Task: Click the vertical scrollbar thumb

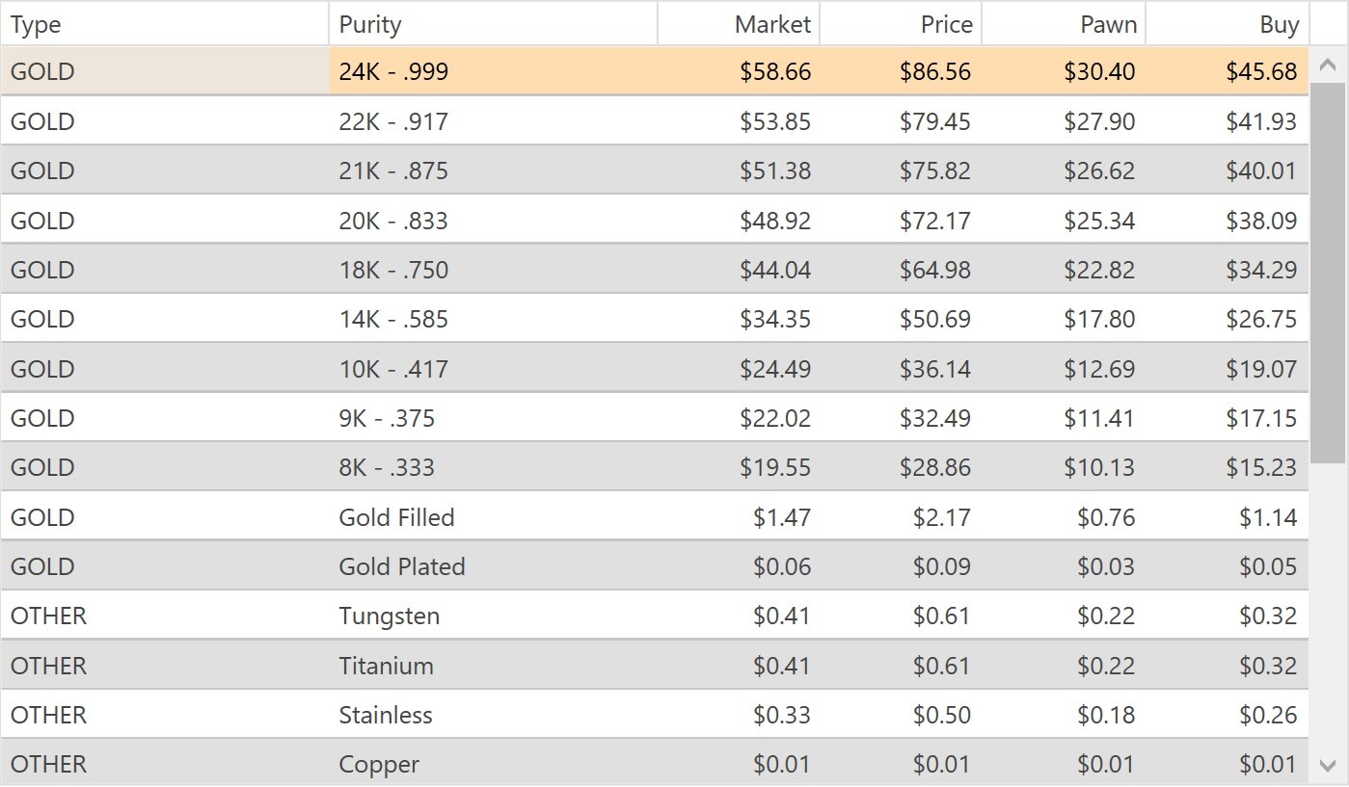Action: tap(1328, 274)
